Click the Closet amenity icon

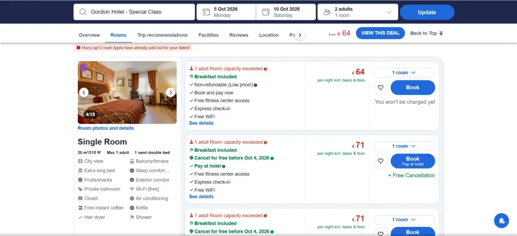pyautogui.click(x=80, y=199)
